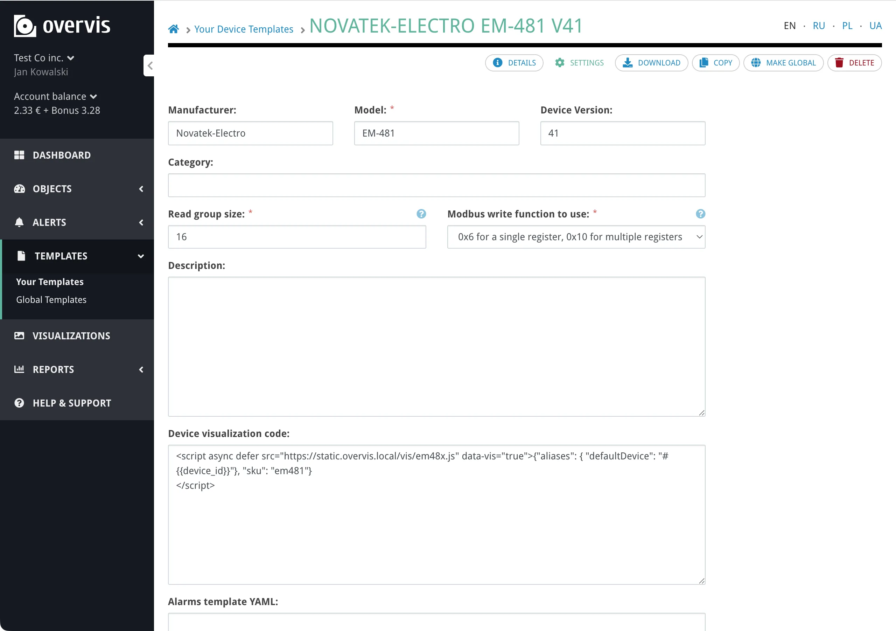Collapse the sidebar with the arrow handle
This screenshot has height=631, width=896.
[x=149, y=65]
